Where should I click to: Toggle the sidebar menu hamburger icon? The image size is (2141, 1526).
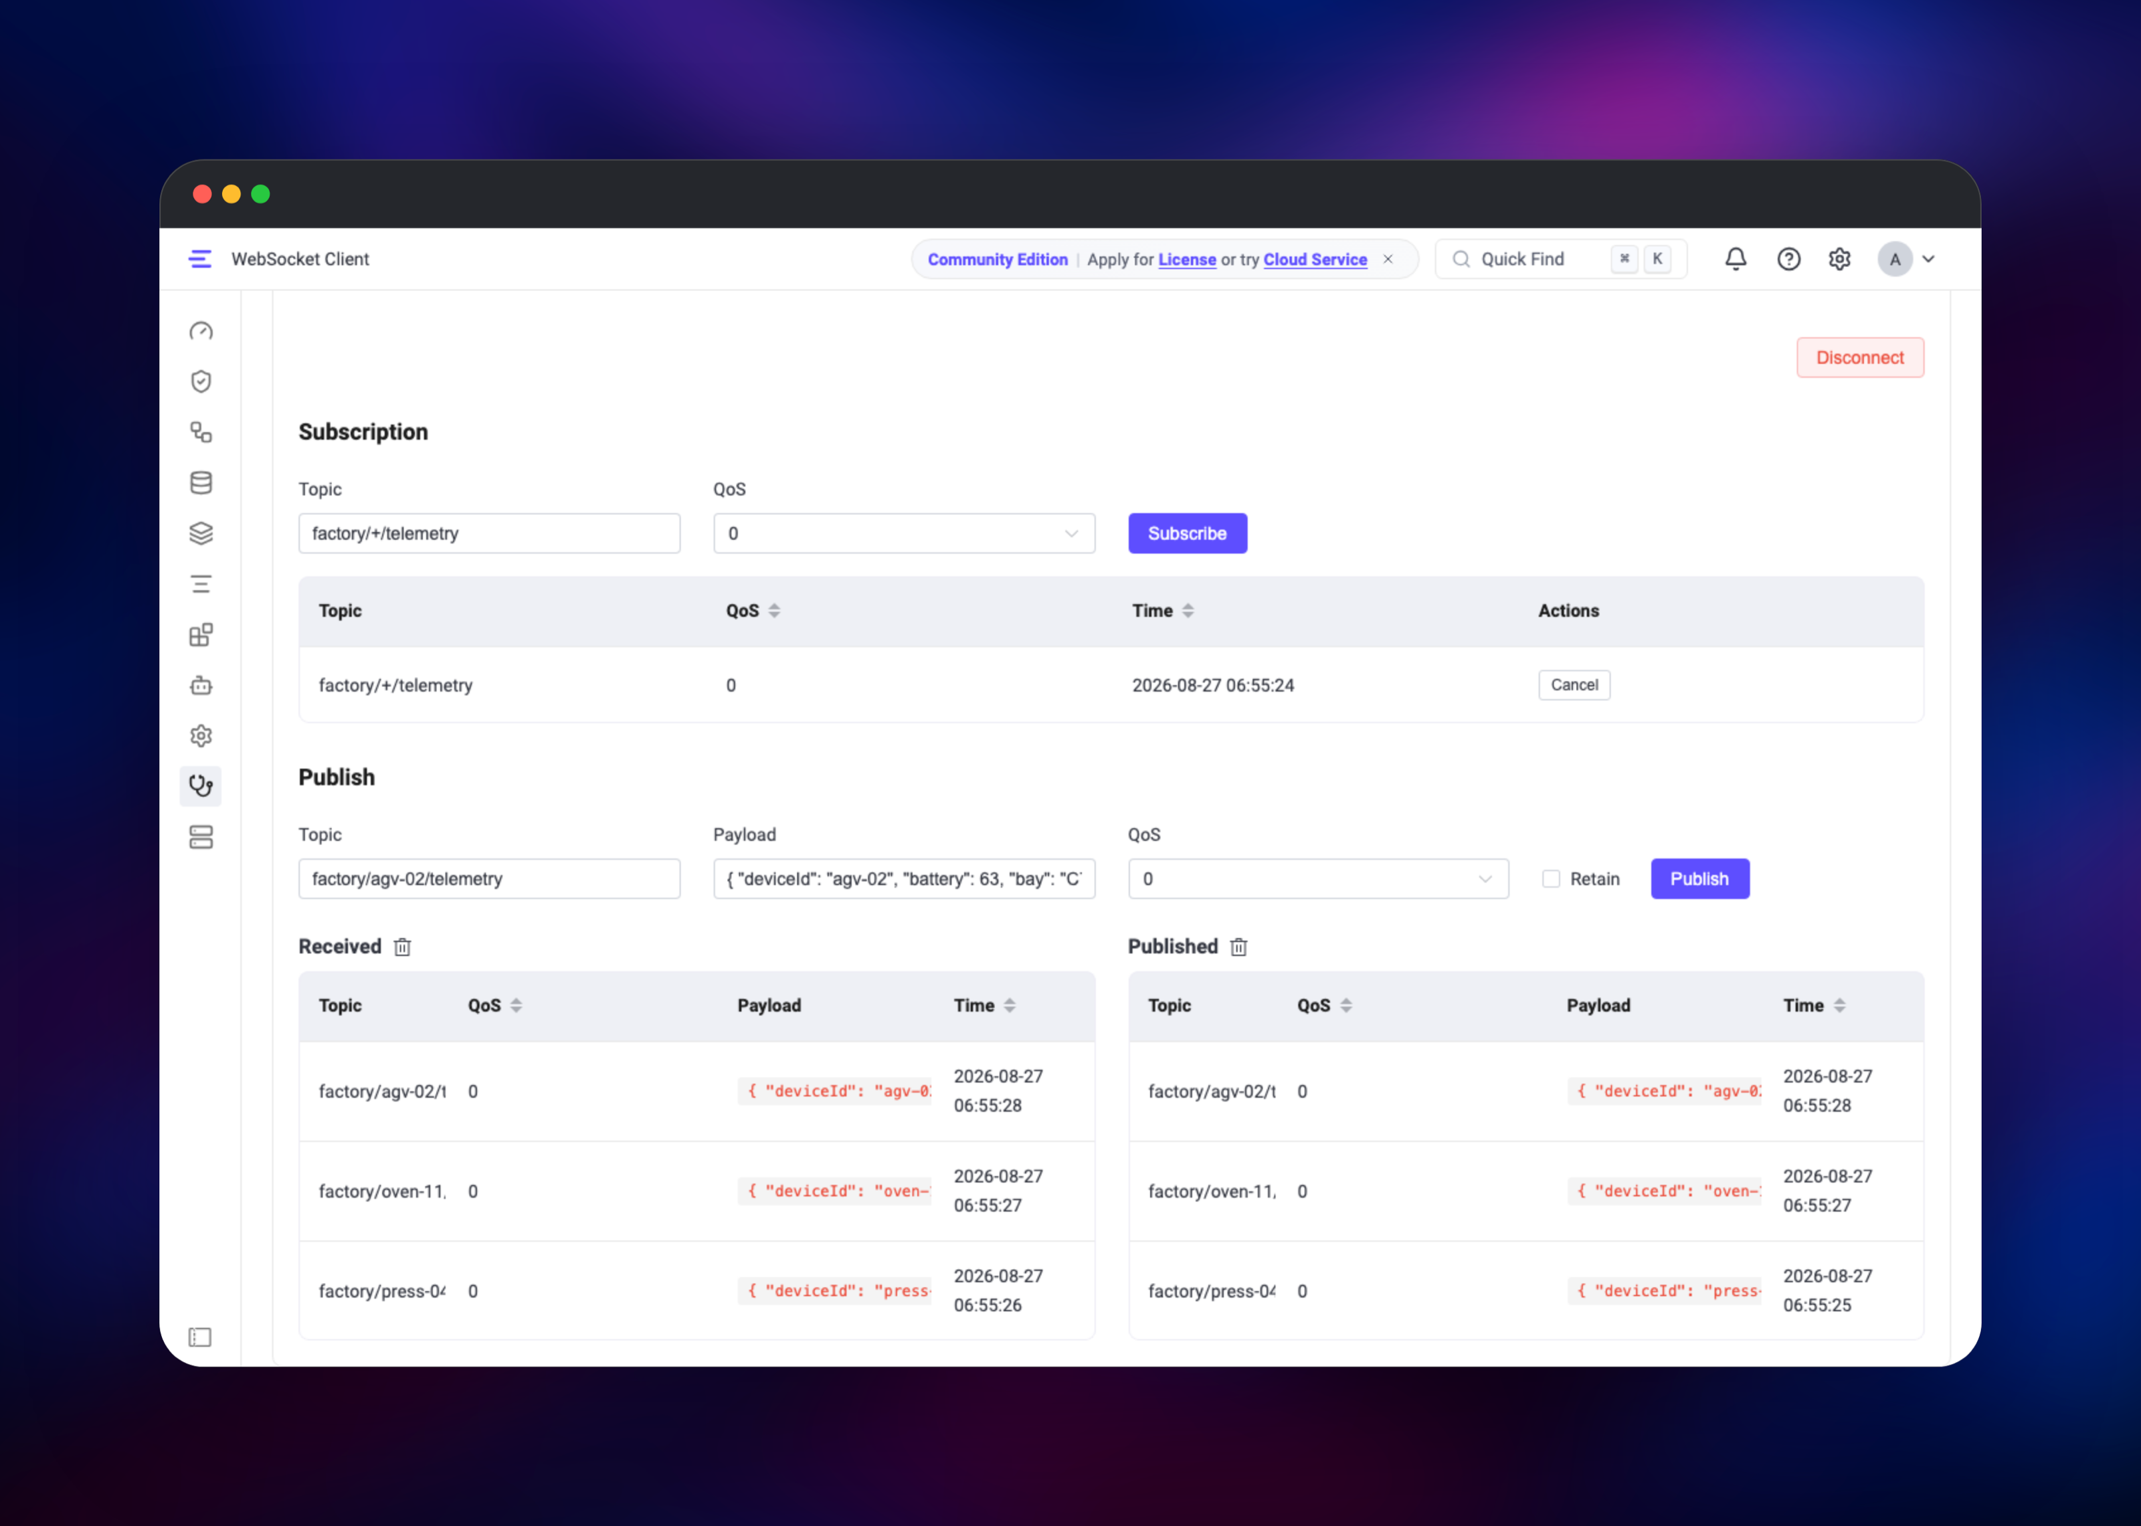[x=200, y=258]
